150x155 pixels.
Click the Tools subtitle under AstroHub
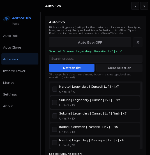click(15, 24)
